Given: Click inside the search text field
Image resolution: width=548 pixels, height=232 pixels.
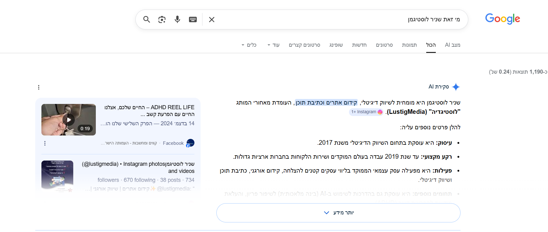Looking at the screenshot, I should tap(309, 19).
